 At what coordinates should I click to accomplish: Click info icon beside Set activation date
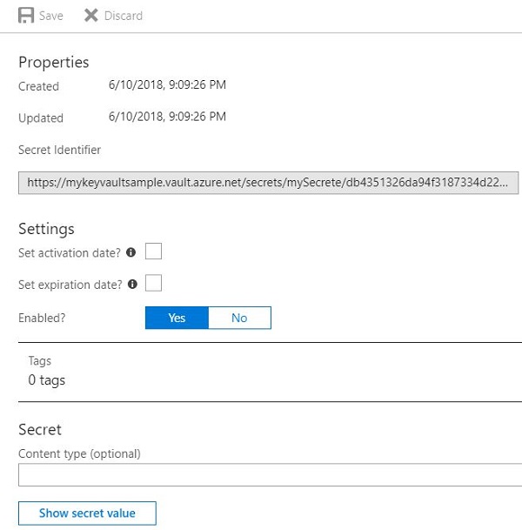[x=131, y=252]
